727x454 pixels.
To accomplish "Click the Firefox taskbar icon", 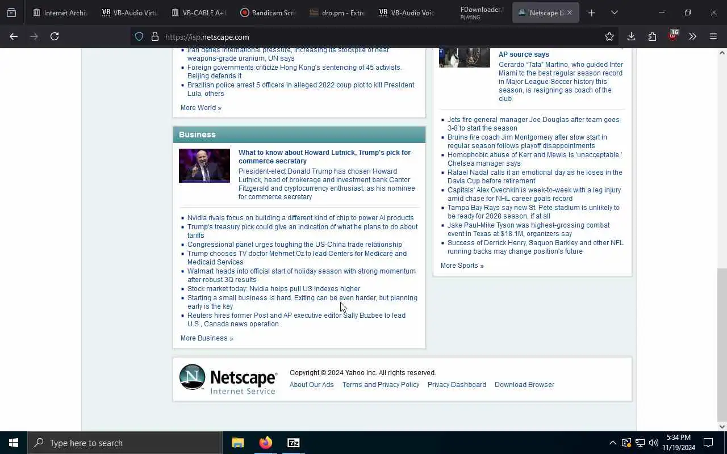I will click(x=265, y=443).
